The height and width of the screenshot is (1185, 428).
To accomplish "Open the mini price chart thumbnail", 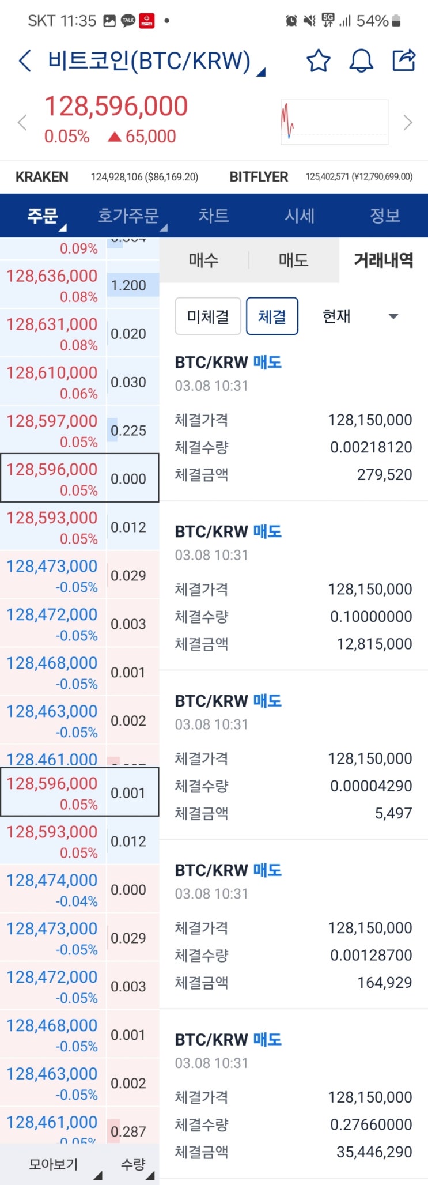I will pos(334,122).
